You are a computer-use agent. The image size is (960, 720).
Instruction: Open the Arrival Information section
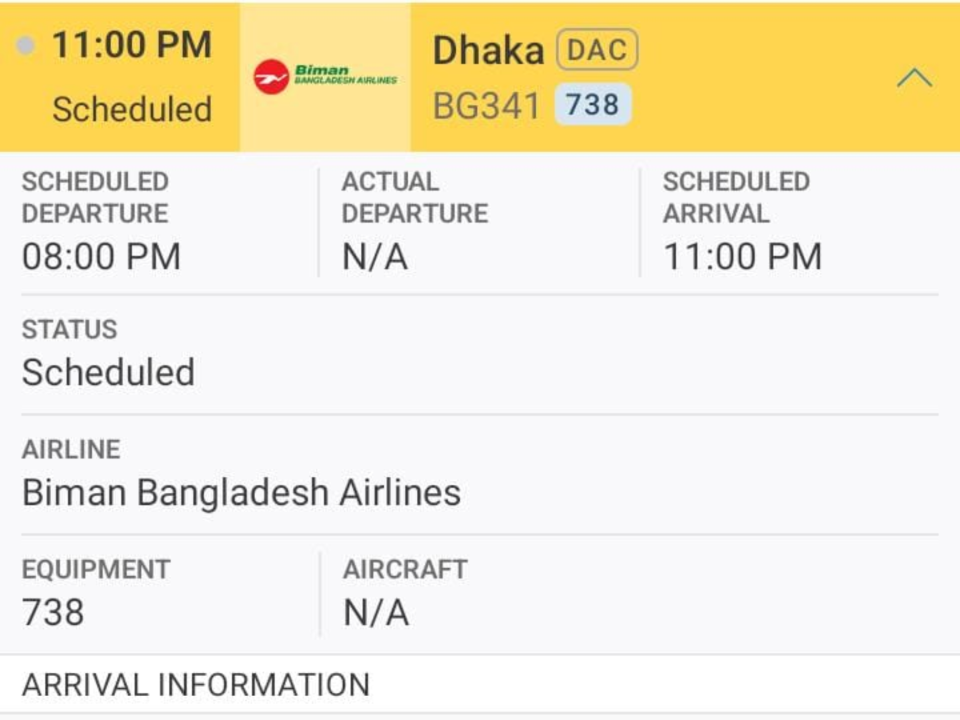(x=196, y=685)
